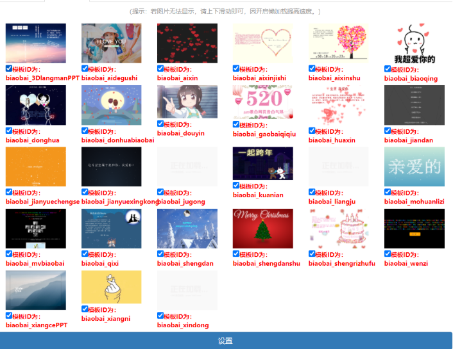Open the heart tree aixinshu thumbnail
The height and width of the screenshot is (349, 453).
[338, 43]
